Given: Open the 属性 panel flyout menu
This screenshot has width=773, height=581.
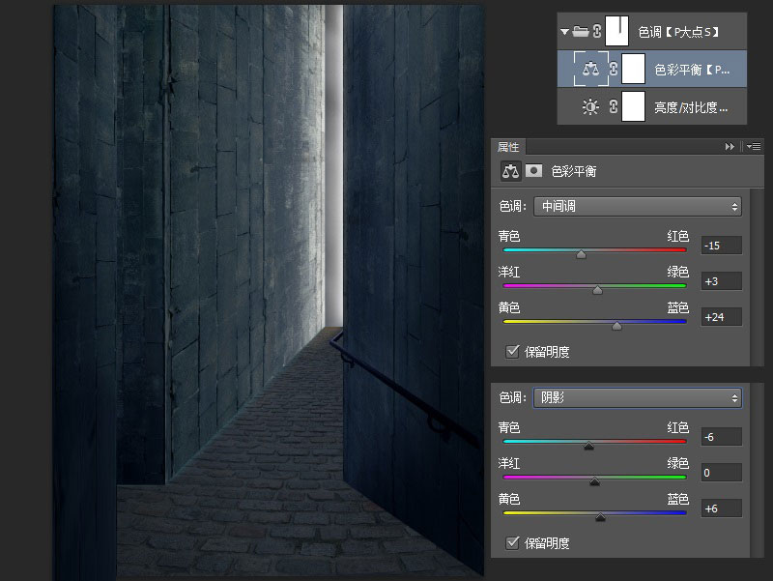Looking at the screenshot, I should (x=754, y=147).
